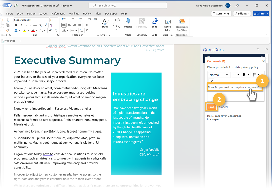This screenshot has height=189, width=272.
Task: Click the Increase Font Size icon
Action: click(x=50, y=30)
